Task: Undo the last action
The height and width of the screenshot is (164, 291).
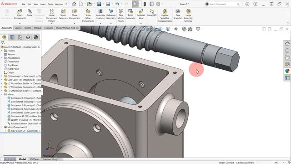Action: (x=117, y=4)
